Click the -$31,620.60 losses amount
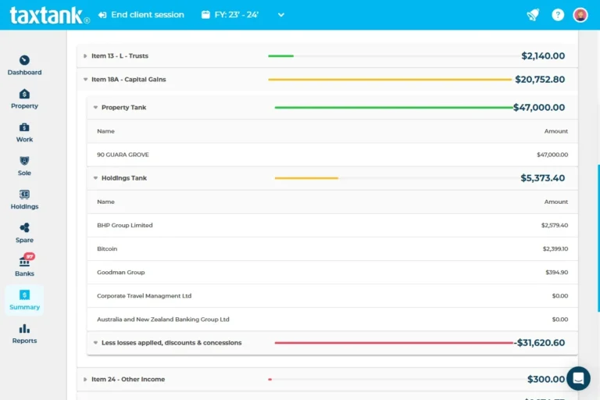Screen dimensions: 600x400 (539, 343)
